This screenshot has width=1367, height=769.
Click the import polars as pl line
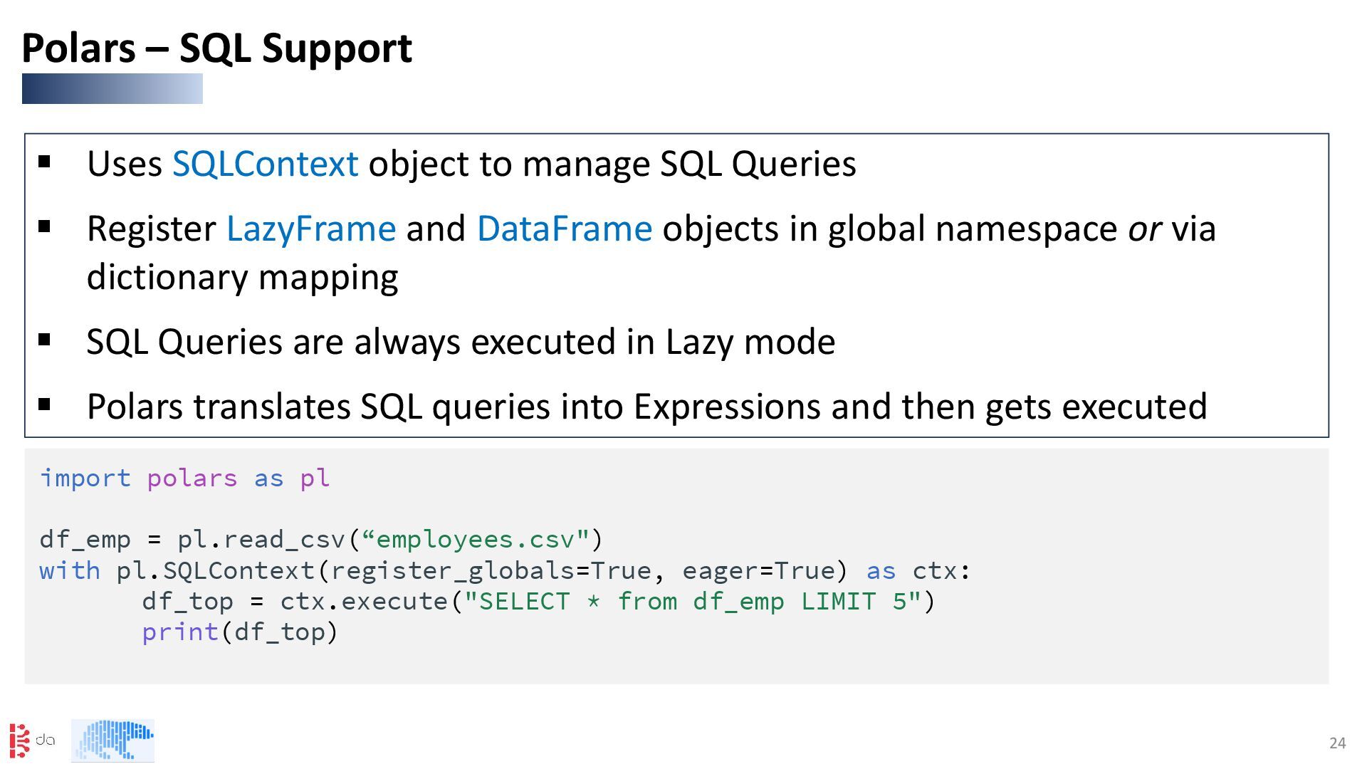pyautogui.click(x=184, y=478)
